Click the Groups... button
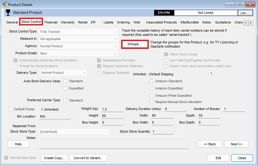258x165 pixels. point(134,44)
